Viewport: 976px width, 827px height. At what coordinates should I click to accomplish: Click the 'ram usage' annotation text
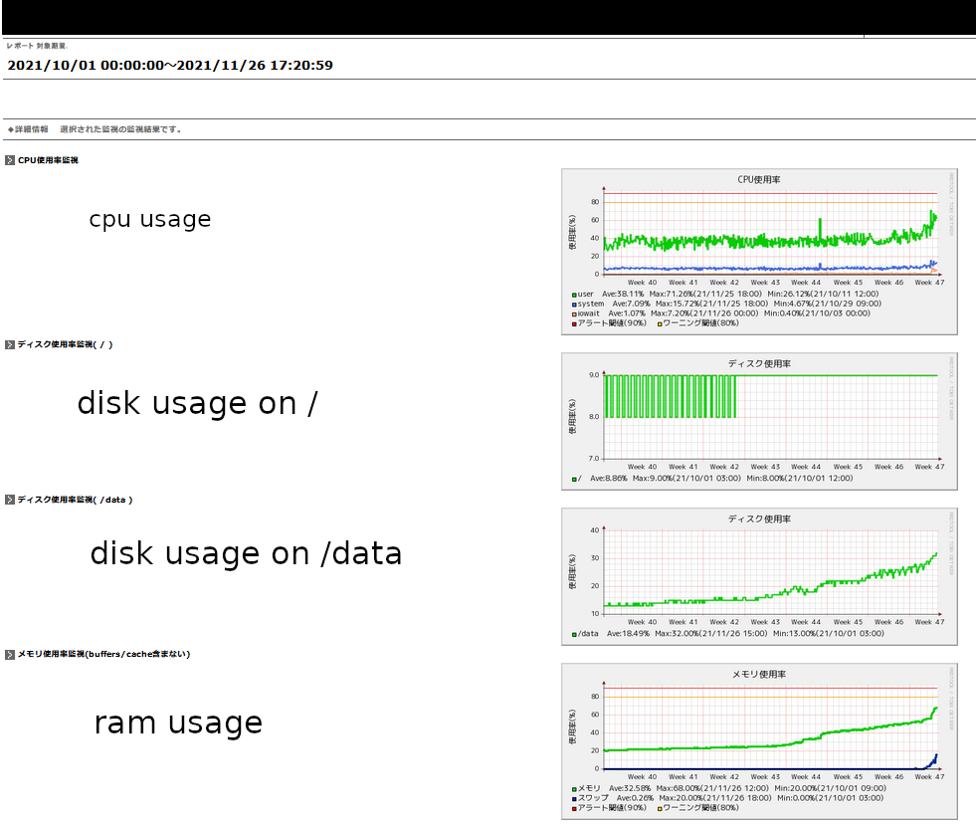tap(178, 723)
